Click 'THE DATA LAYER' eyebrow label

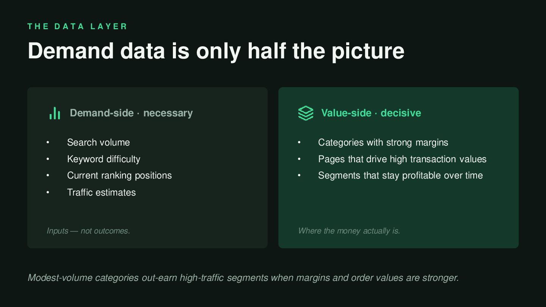pos(77,27)
